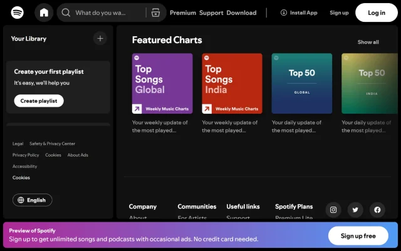Create playlist with plus icon in Your Library

[100, 39]
